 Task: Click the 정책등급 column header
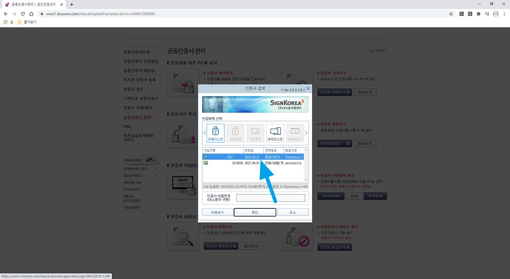point(274,150)
